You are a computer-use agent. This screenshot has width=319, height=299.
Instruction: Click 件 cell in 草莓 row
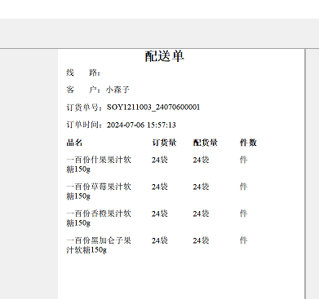point(243,187)
